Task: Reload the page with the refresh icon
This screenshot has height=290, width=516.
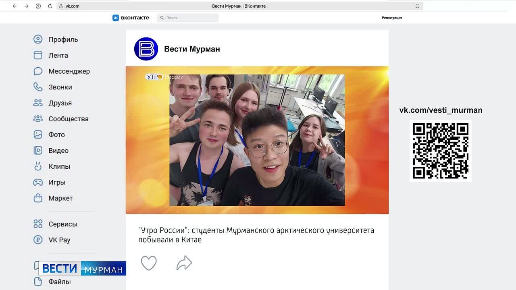Action: click(x=50, y=6)
